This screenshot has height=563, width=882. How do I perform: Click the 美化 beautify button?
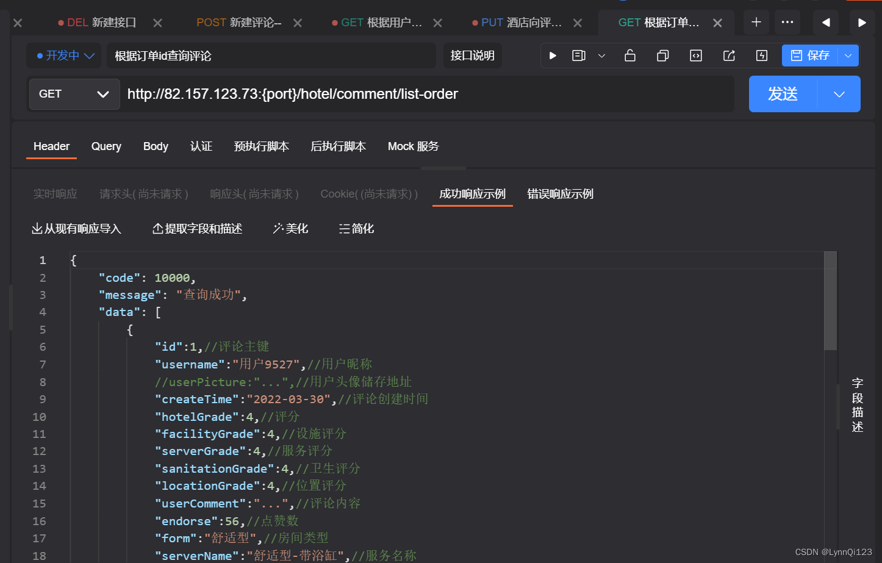click(290, 229)
